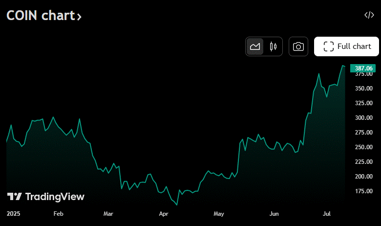Click the 300.00 price axis label

(364, 118)
